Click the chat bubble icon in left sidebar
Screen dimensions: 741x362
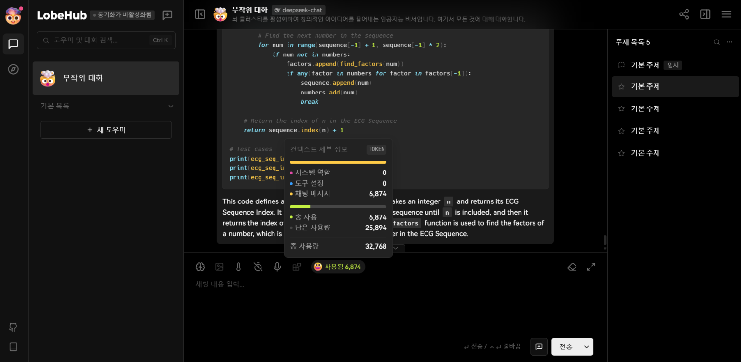coord(14,44)
